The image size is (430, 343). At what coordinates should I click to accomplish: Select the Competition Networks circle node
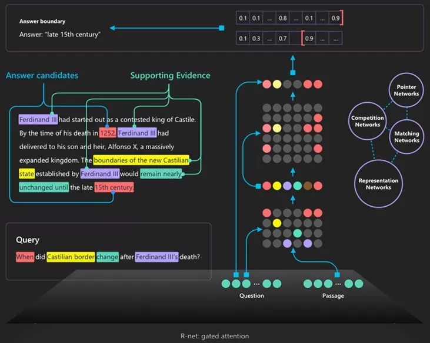tap(367, 122)
